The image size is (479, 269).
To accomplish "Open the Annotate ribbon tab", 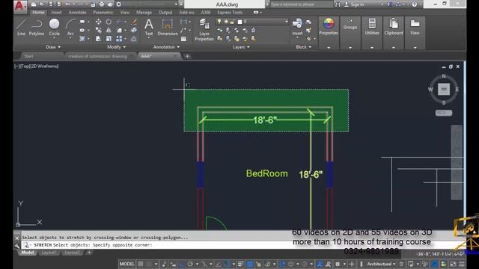I will 77,13.
